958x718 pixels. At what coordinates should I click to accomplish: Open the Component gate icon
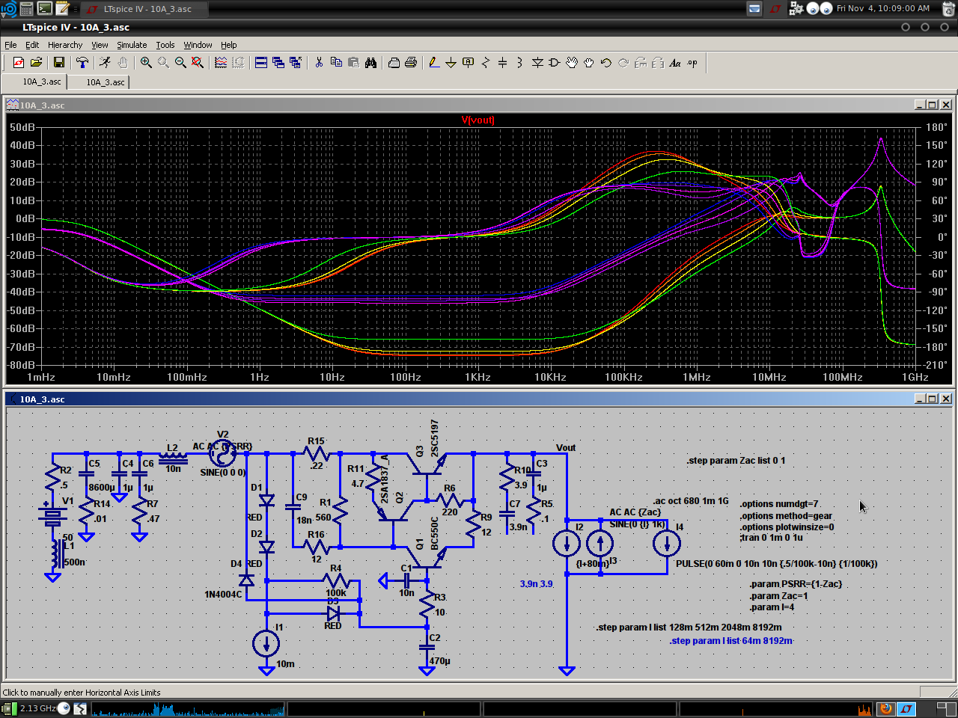coord(555,63)
